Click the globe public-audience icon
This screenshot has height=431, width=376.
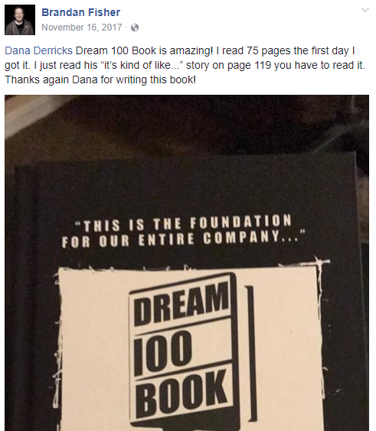click(x=135, y=28)
